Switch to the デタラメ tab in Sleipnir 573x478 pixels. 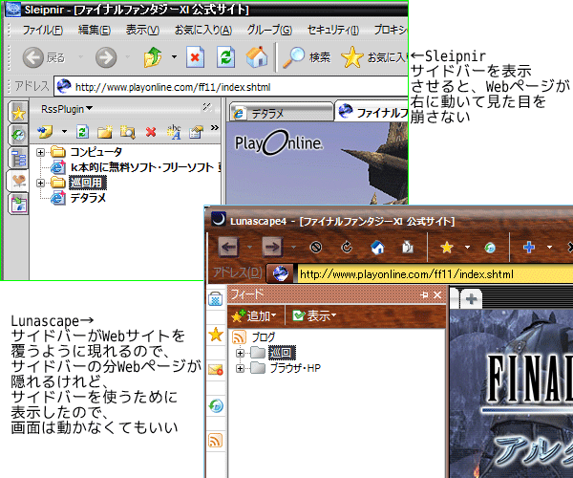point(282,113)
